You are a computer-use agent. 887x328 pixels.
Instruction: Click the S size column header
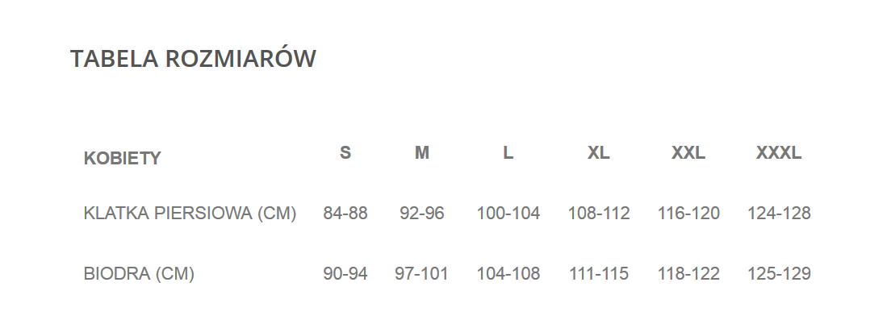tap(345, 152)
